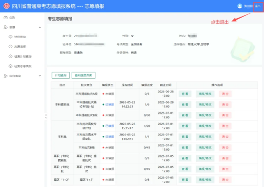Fill or modify 藏区"1+2" row
This screenshot has height=187, width=264.
[x=205, y=180]
